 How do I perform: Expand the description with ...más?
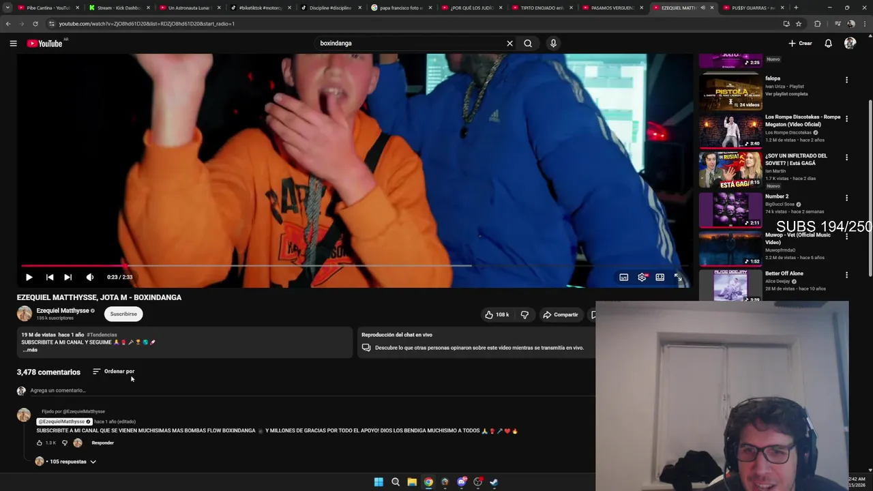click(30, 350)
